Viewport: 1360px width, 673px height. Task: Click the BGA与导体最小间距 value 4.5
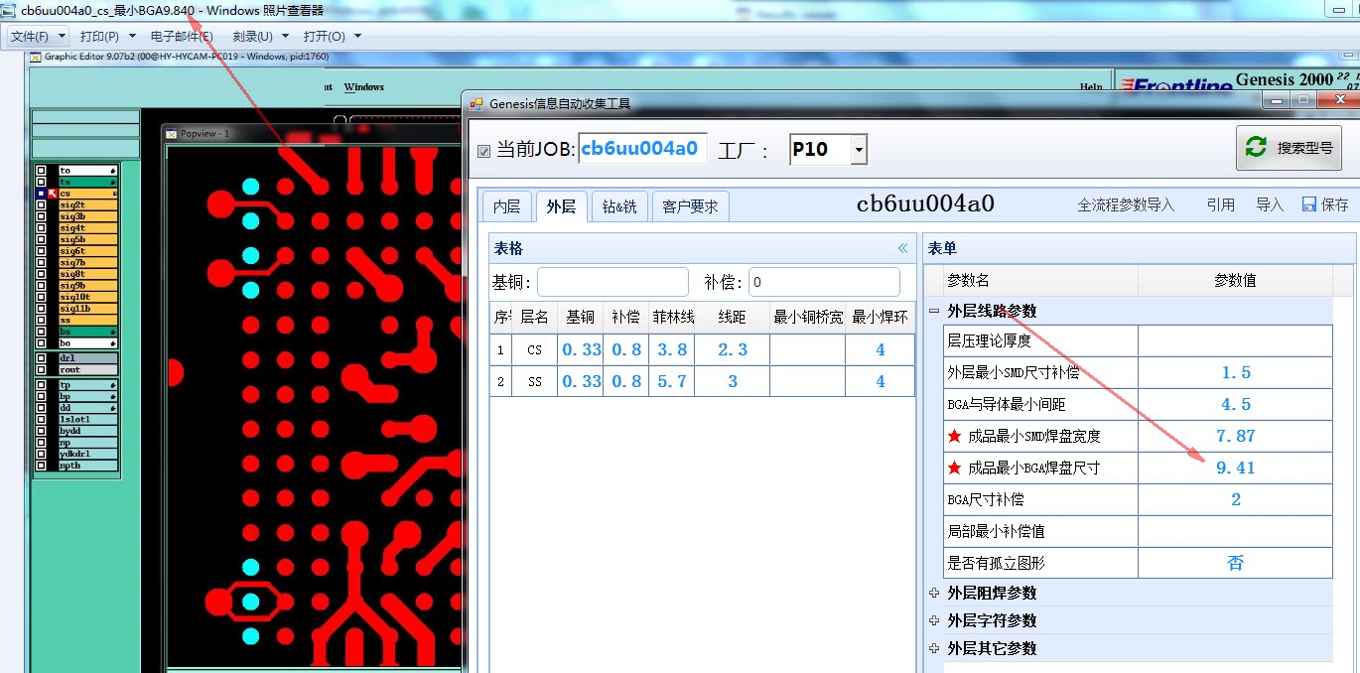click(x=1236, y=404)
